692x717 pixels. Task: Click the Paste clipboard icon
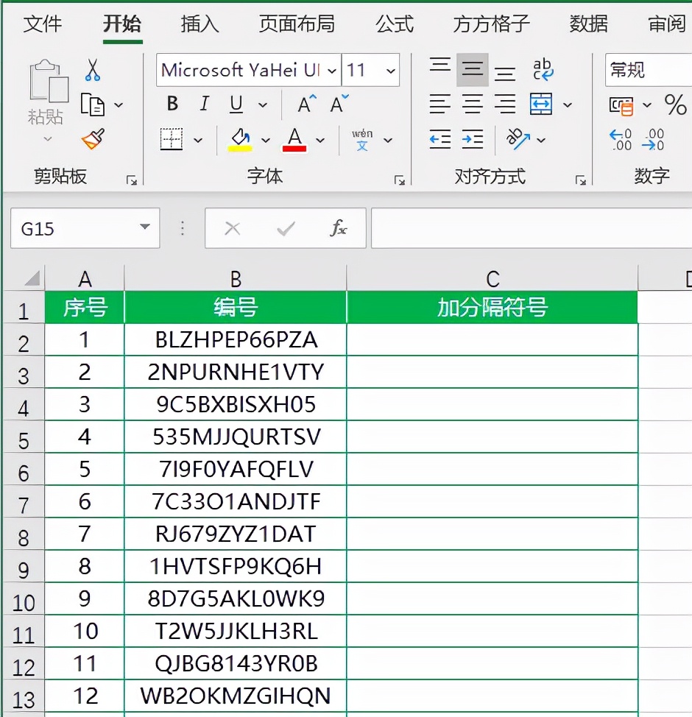click(49, 81)
